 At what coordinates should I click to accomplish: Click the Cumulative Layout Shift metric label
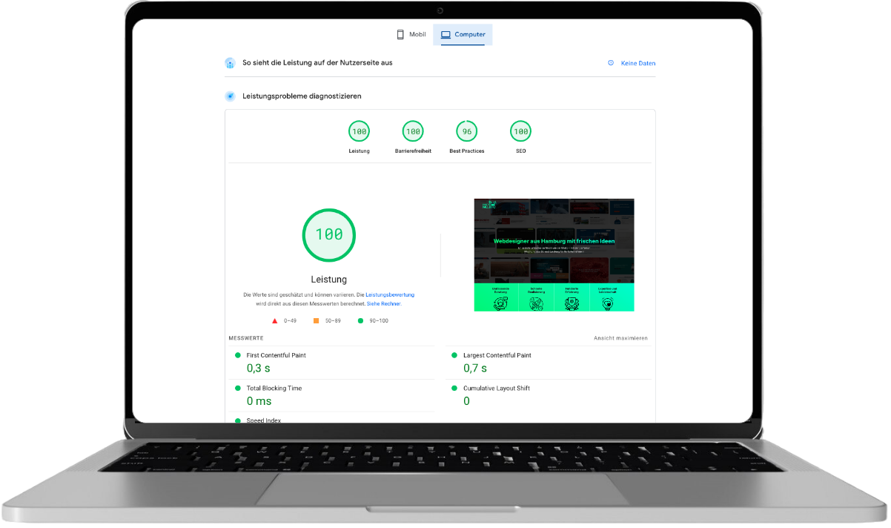497,388
